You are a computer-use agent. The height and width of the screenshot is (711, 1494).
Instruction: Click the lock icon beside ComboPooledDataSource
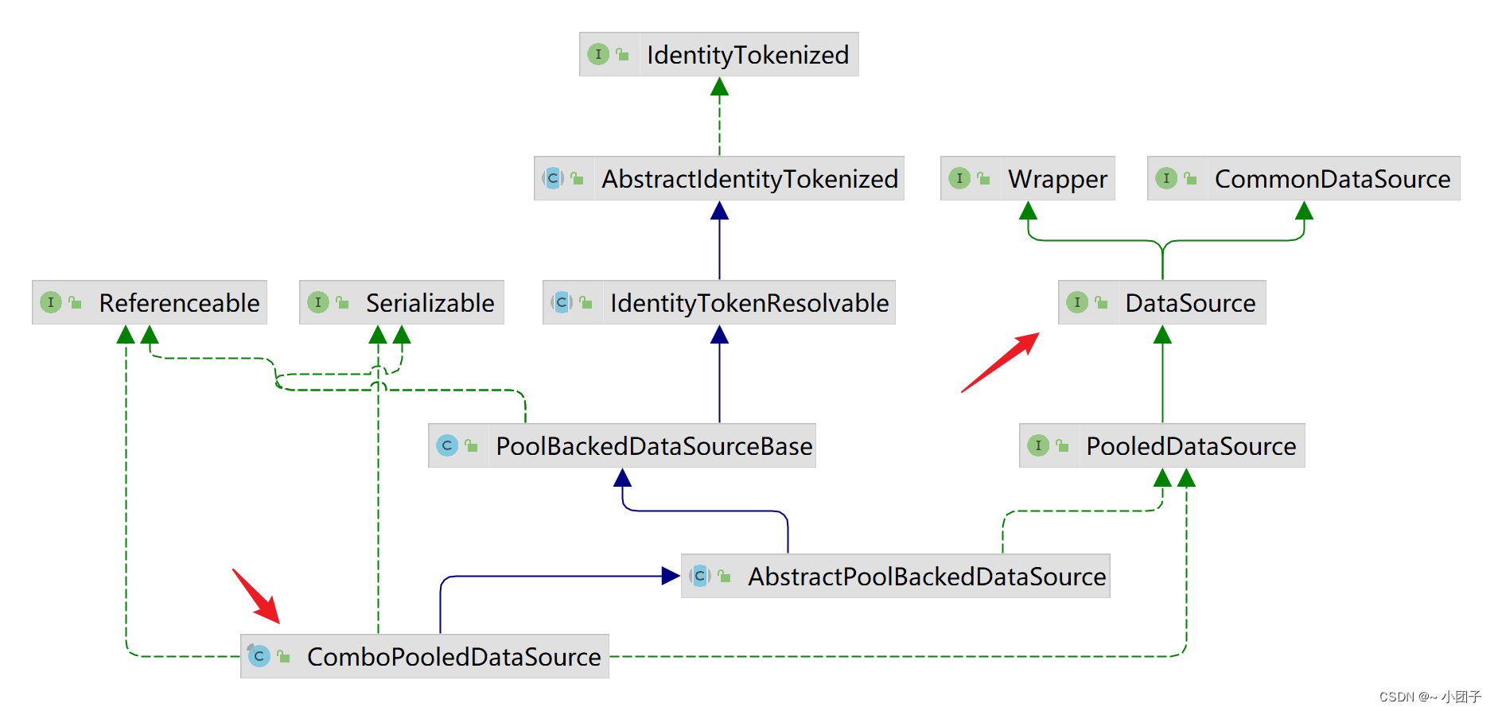coord(284,656)
